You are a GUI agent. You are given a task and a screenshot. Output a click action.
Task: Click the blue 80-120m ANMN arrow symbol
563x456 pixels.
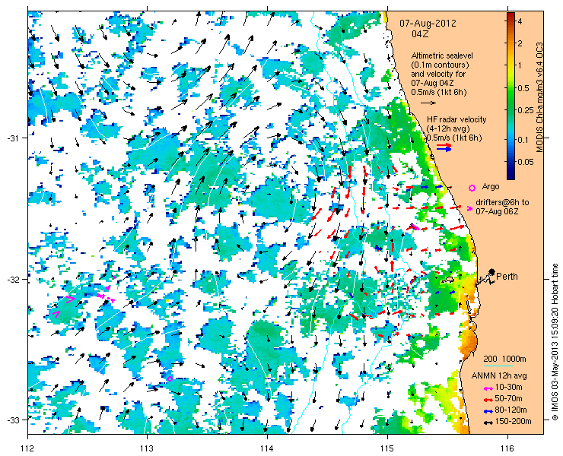(488, 411)
